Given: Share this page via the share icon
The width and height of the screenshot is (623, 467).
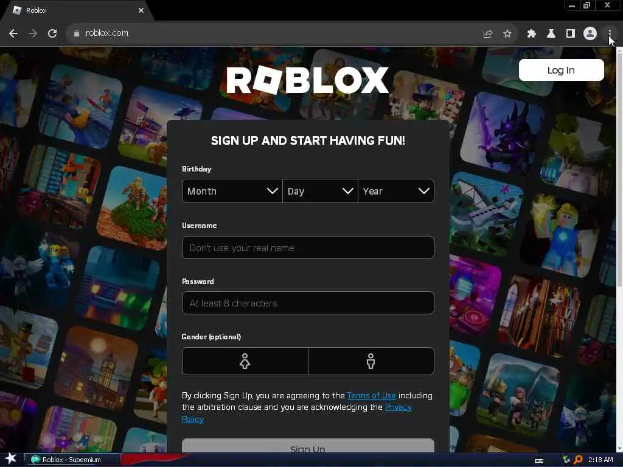Looking at the screenshot, I should tap(488, 34).
